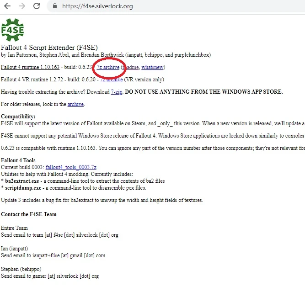Viewport: 305px width, 297px height.
Task: Click the 'ba2extract.exe' text
Action: click(22, 181)
